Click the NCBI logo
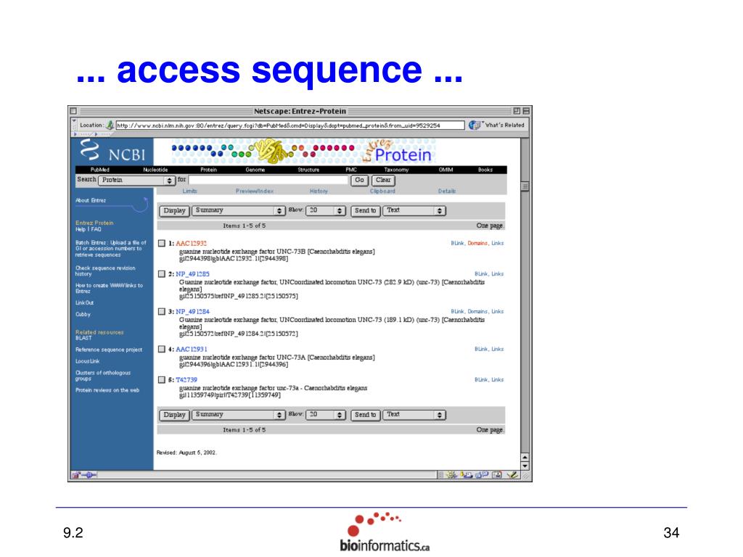This screenshot has height=557, width=743. pyautogui.click(x=112, y=152)
